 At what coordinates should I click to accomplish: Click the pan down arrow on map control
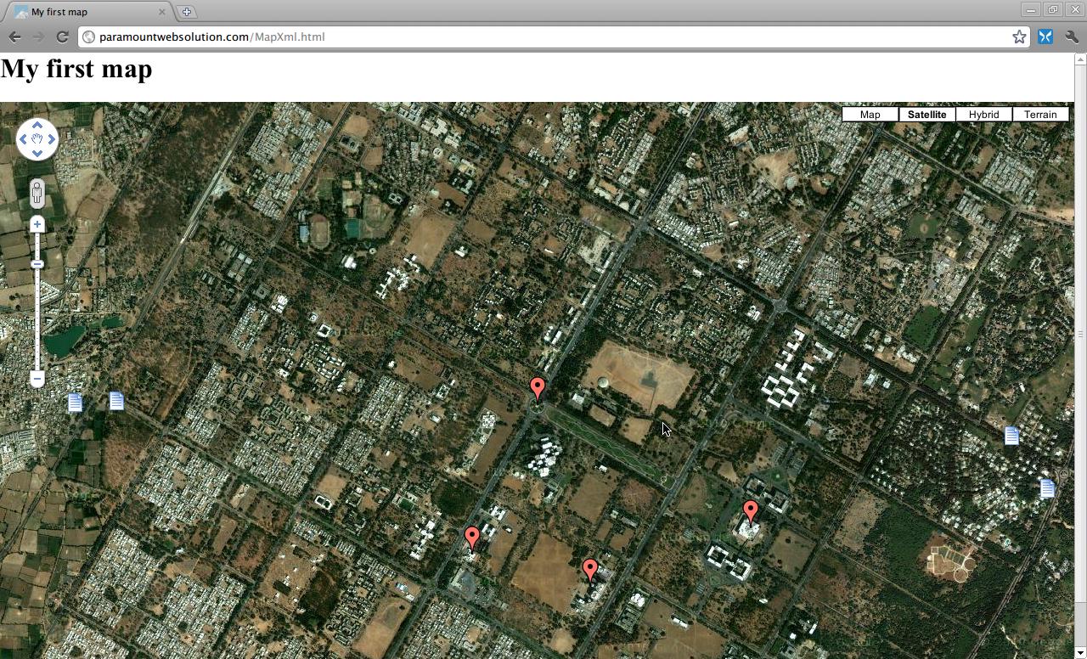tap(37, 154)
